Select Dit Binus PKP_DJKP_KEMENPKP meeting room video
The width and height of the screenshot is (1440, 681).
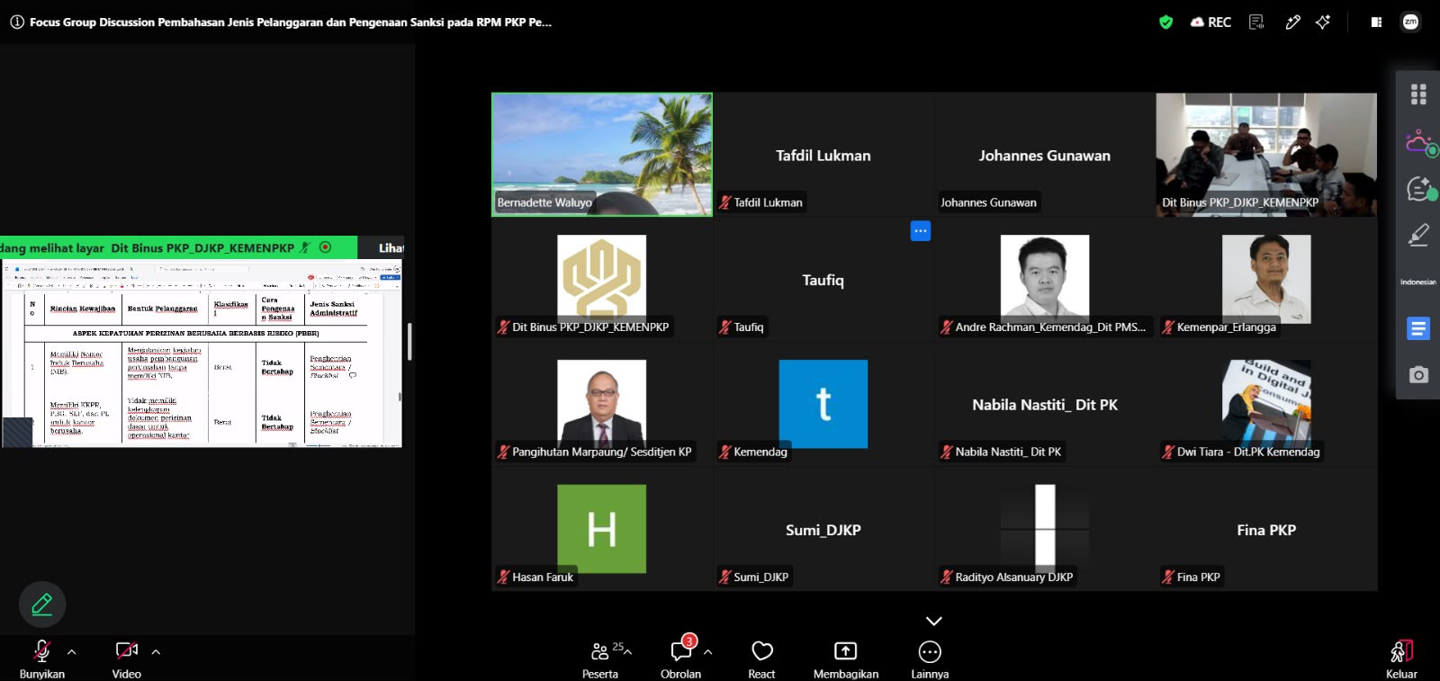click(1266, 155)
